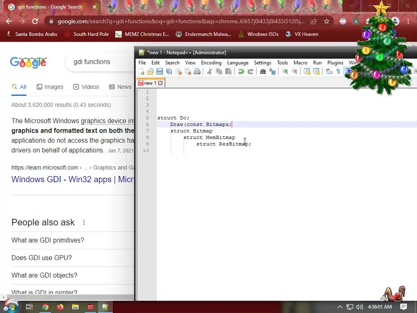Click the Close All documents toolbar icon
This screenshot has width=417, height=313.
pos(188,71)
